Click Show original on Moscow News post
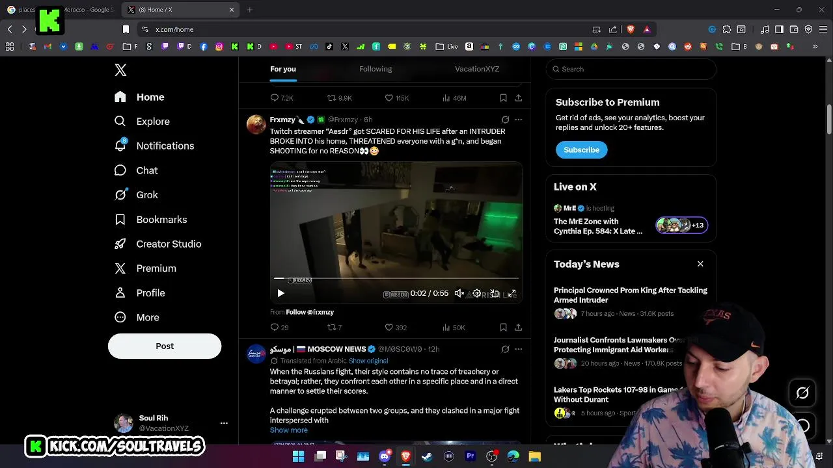The image size is (833, 468). [x=368, y=361]
